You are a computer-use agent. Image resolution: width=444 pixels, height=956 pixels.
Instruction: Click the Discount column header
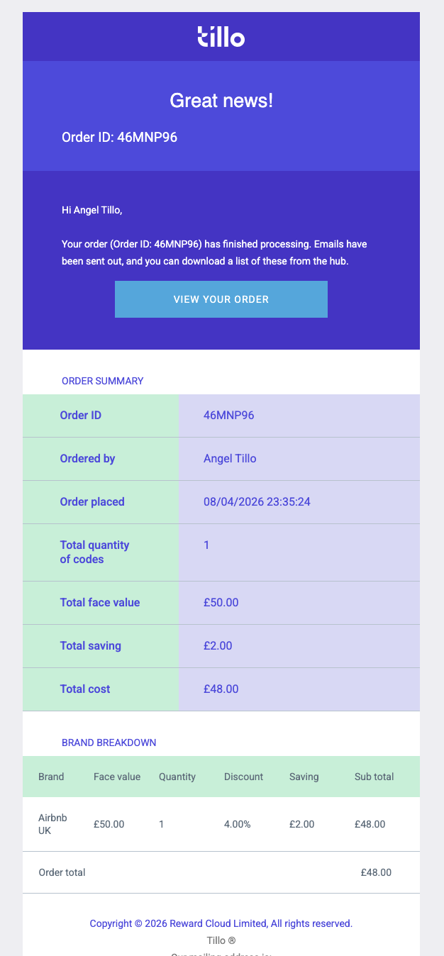click(243, 777)
